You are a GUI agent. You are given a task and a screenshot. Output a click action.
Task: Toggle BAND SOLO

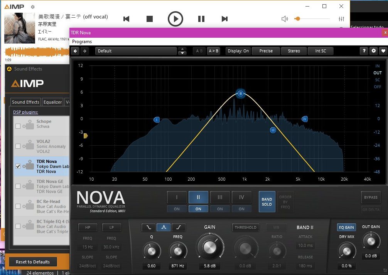click(267, 201)
